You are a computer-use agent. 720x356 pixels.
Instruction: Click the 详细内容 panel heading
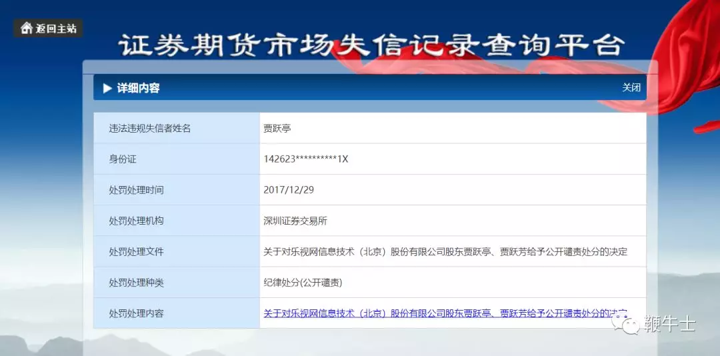[x=138, y=88]
